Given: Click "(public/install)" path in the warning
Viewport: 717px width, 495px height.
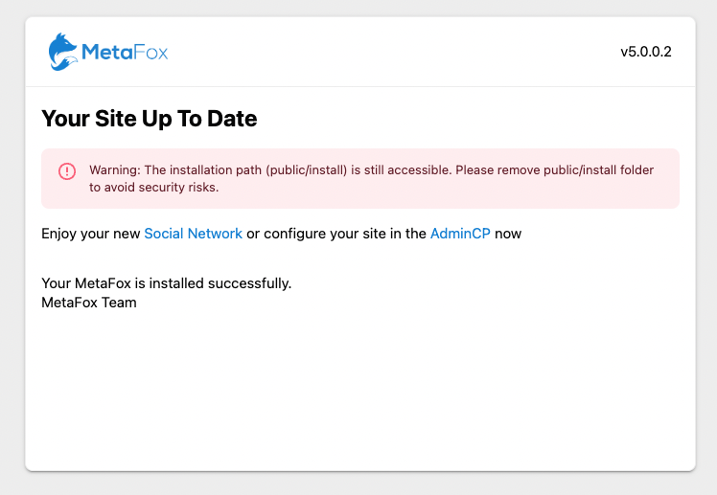Looking at the screenshot, I should [x=307, y=169].
